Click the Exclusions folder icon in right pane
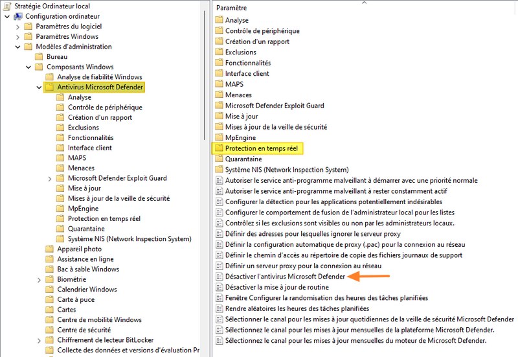The image size is (518, 357). (x=219, y=52)
